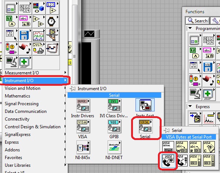This screenshot has width=220, height=173.
Task: Select the VISA Write function
Action: [x=182, y=147]
